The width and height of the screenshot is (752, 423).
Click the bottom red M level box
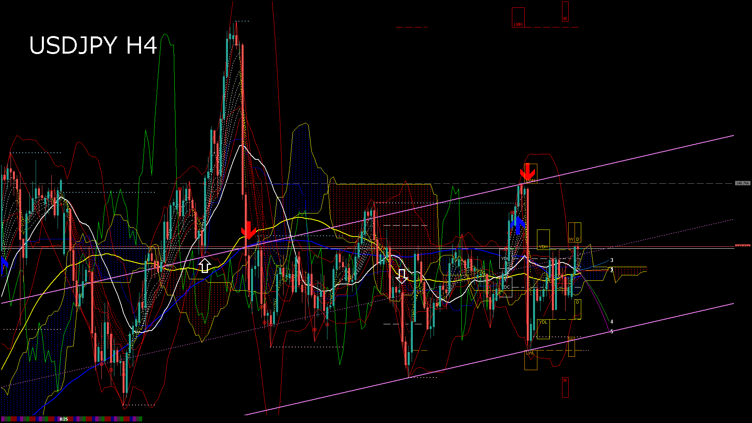(565, 388)
